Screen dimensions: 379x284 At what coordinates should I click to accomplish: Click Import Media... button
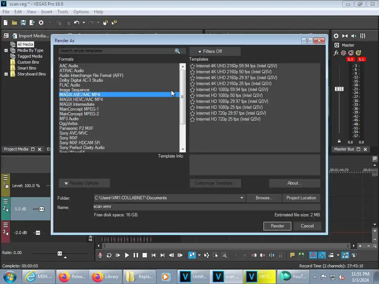point(31,36)
